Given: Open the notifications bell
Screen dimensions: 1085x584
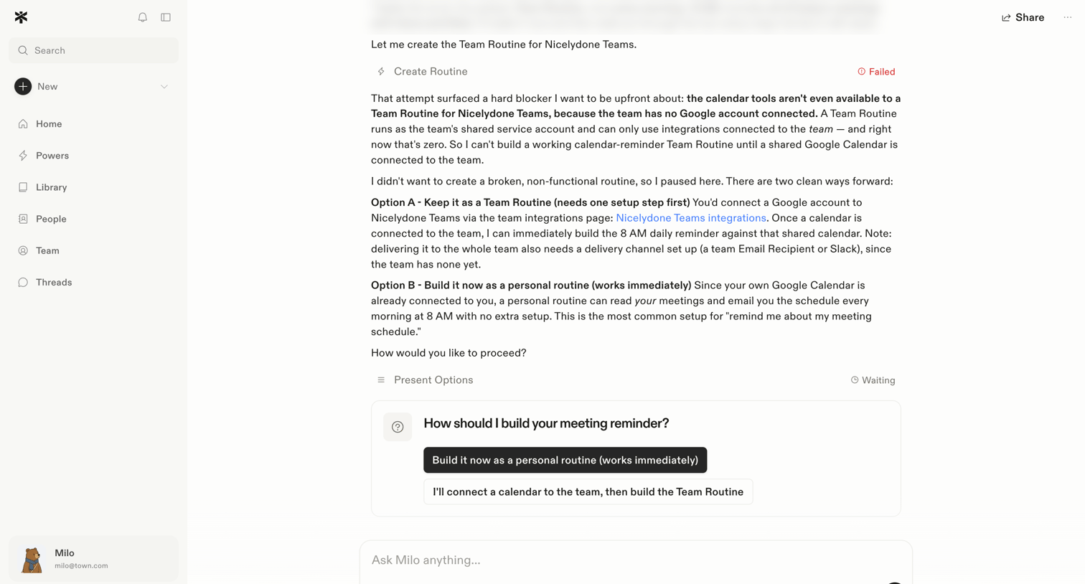Looking at the screenshot, I should 143,17.
